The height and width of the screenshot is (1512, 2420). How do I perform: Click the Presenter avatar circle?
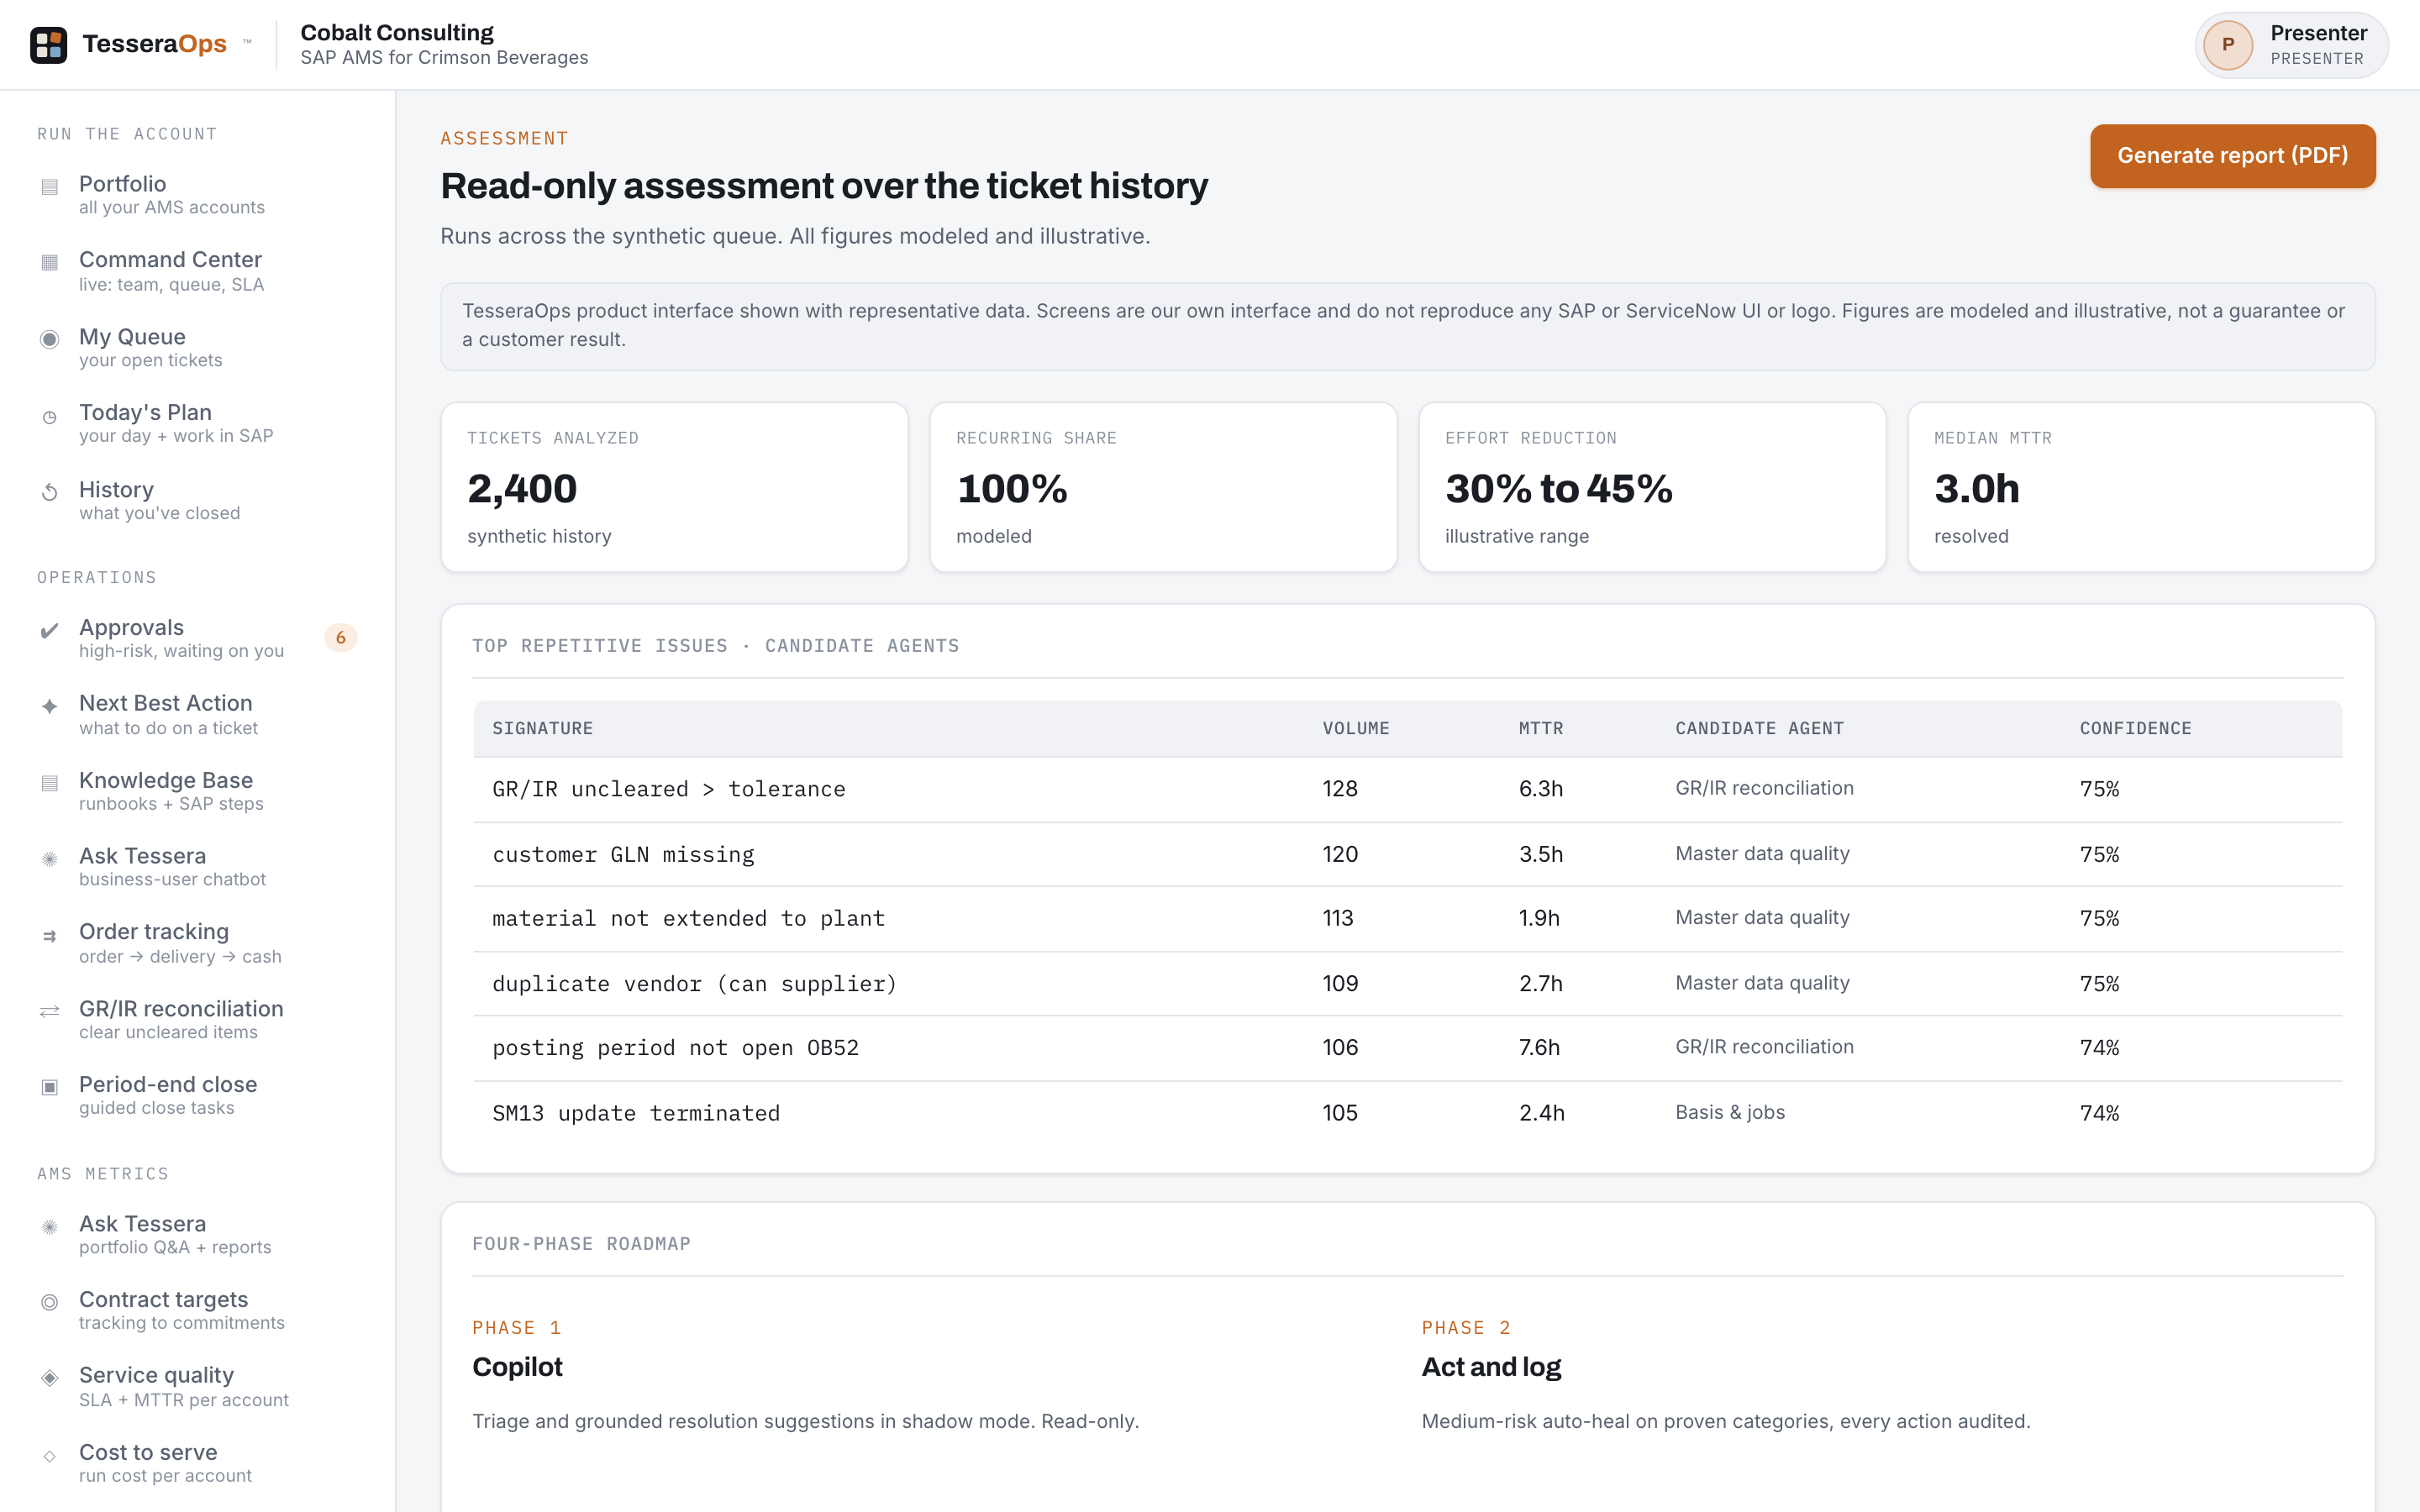coord(2228,45)
